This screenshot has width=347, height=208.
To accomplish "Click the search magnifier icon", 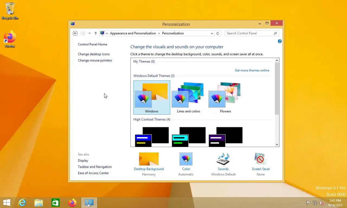I will (275, 33).
